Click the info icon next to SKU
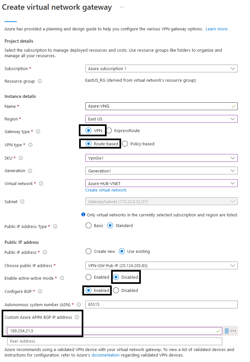 (21, 158)
